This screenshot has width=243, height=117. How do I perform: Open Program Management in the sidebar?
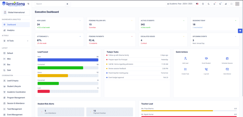[16, 98]
